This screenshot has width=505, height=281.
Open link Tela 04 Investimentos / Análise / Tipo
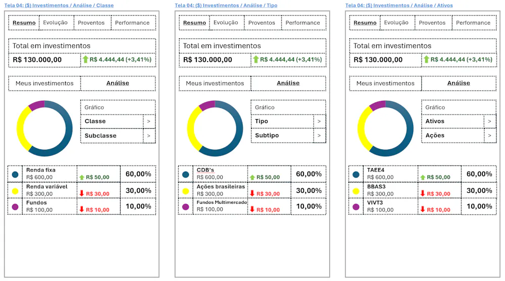tap(226, 6)
